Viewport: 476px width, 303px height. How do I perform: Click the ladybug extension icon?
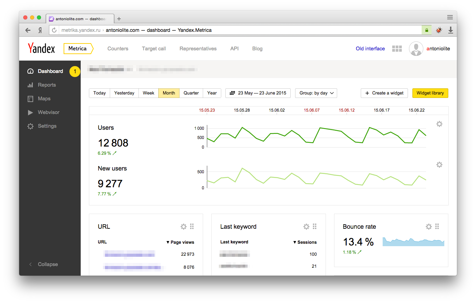[439, 30]
